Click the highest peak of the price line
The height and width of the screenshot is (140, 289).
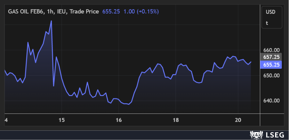pyautogui.click(x=51, y=21)
